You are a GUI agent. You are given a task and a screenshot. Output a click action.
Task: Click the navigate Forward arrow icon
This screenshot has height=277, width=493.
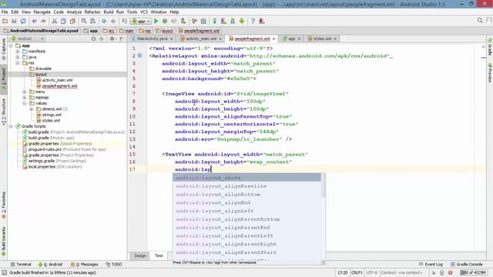[x=113, y=21]
